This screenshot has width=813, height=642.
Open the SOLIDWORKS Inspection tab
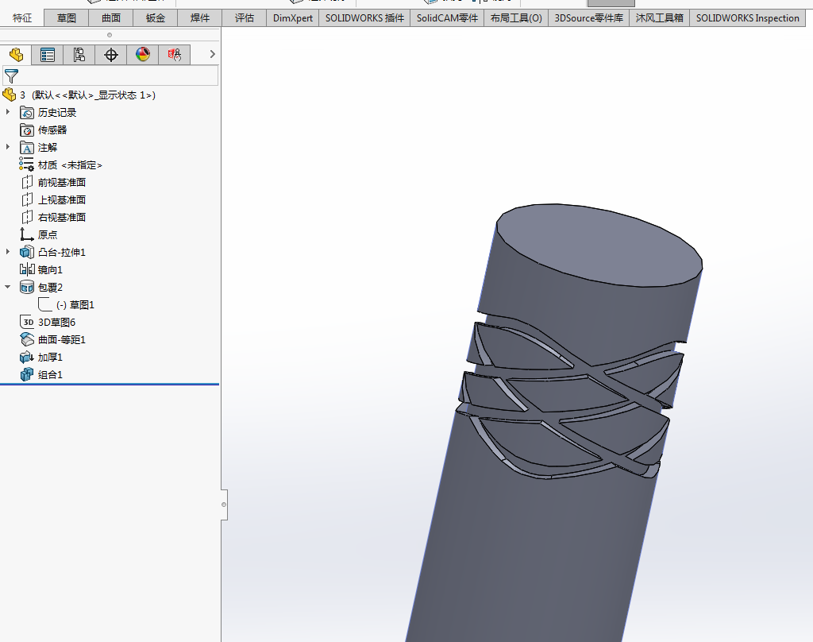(x=748, y=18)
